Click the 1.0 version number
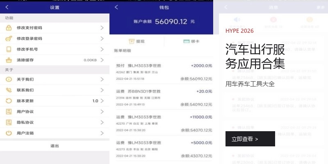 96,101
